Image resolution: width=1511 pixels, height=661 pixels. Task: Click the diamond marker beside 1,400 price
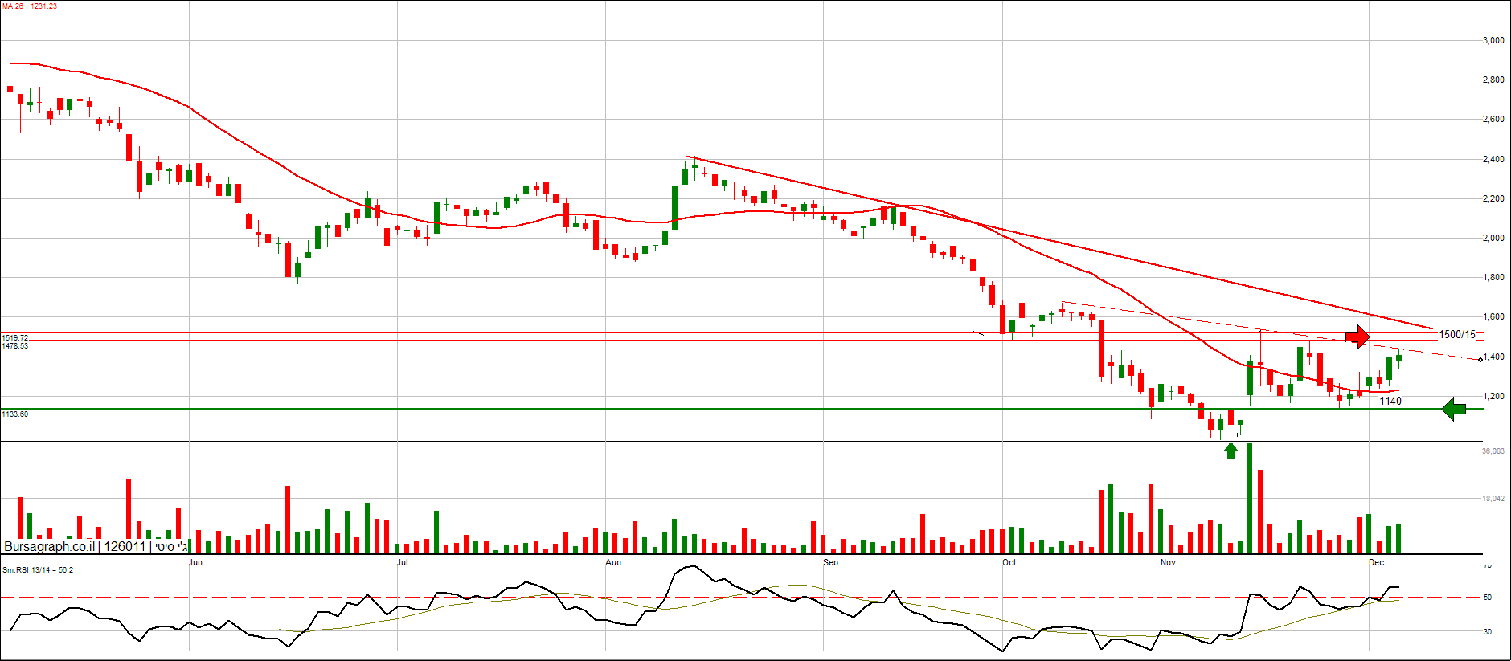click(x=1480, y=359)
